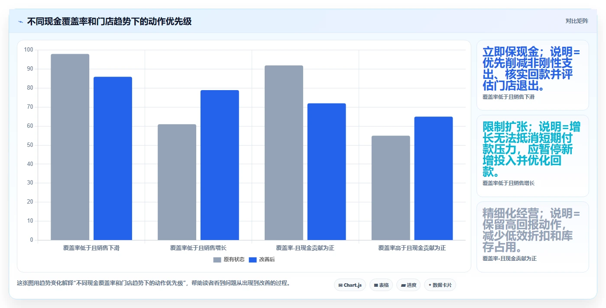Viewport: 606px width, 308px height.
Task: Click blue bar for 覆盖率低于且销售增长
Action: pyautogui.click(x=220, y=165)
